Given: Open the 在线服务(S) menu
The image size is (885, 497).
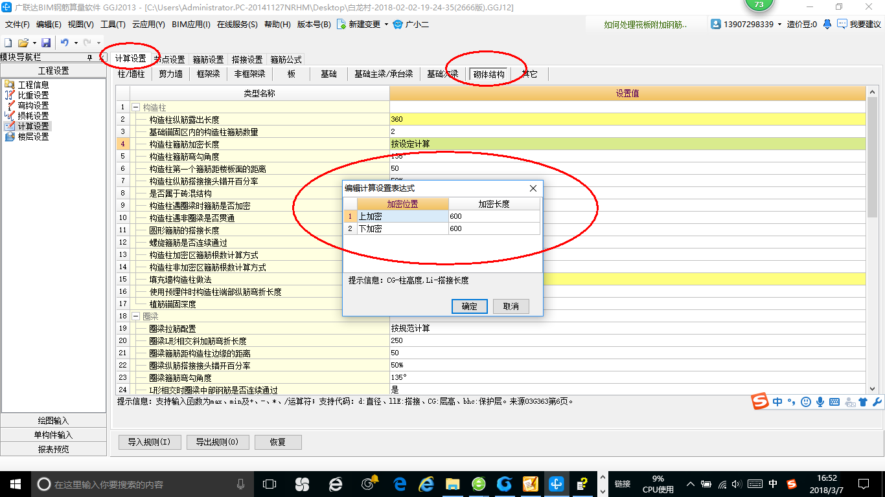Looking at the screenshot, I should 237,24.
